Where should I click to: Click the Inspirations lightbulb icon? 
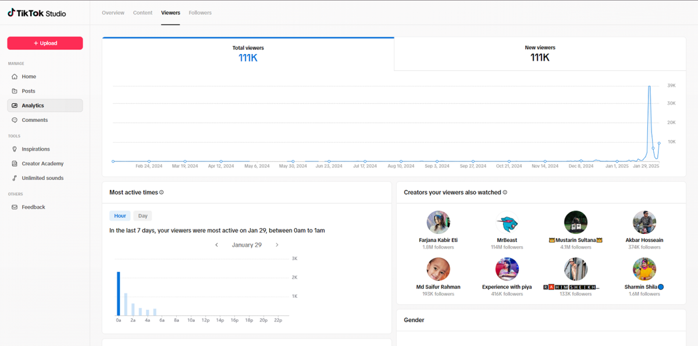pyautogui.click(x=15, y=149)
